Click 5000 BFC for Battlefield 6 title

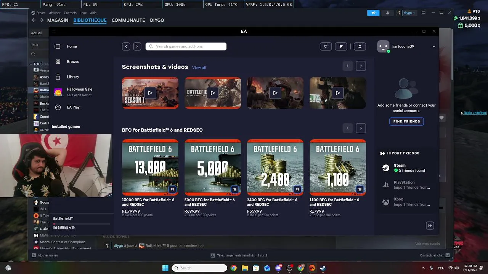(x=210, y=202)
